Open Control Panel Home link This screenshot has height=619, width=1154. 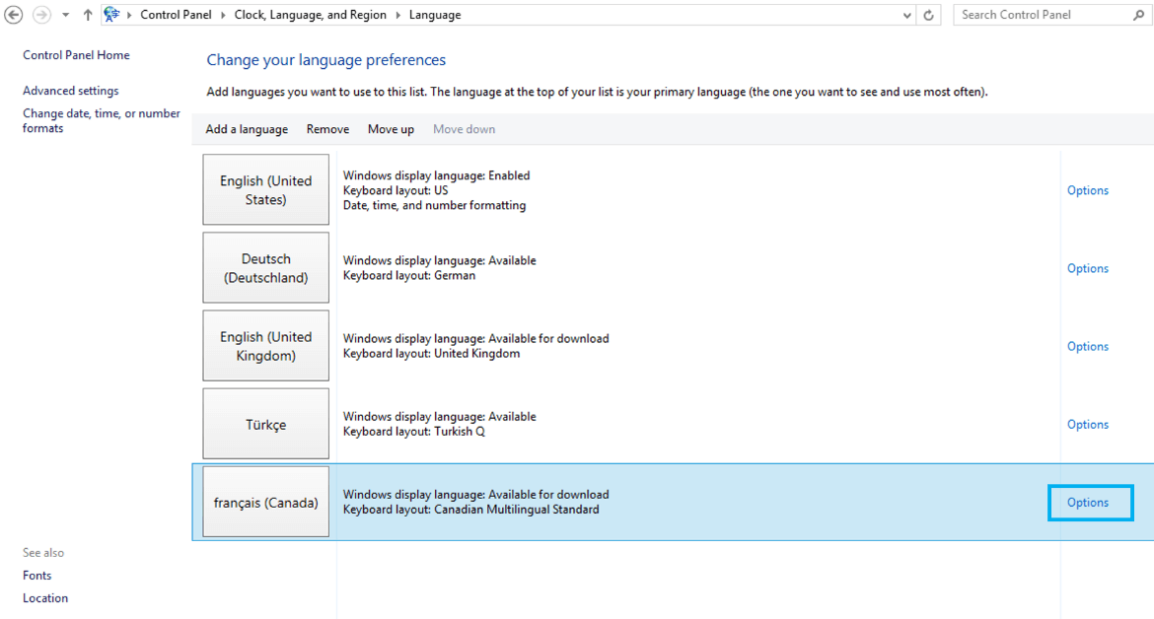pos(76,55)
